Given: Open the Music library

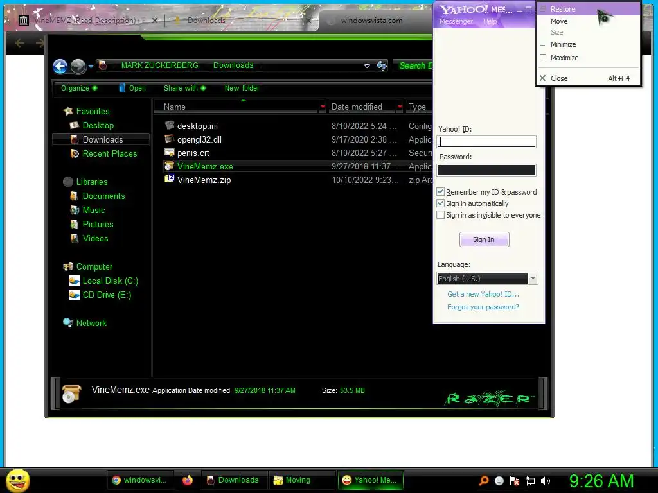Looking at the screenshot, I should coord(94,210).
